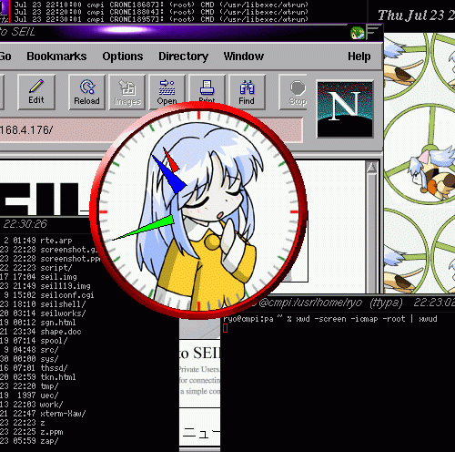Select the spool/ directory entry
Image resolution: width=455 pixels, height=452 pixels.
click(54, 341)
